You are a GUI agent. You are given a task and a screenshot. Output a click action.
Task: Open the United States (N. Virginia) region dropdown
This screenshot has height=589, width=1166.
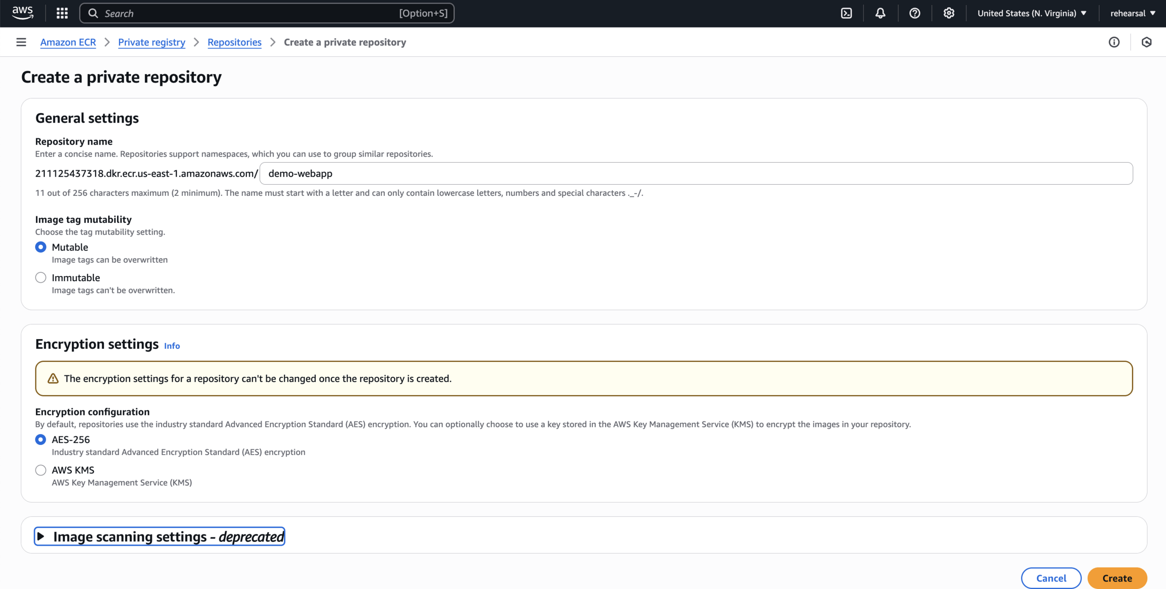click(x=1032, y=13)
